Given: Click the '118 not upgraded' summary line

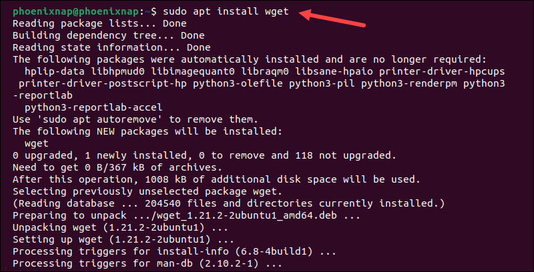Looking at the screenshot, I should pyautogui.click(x=204, y=155).
